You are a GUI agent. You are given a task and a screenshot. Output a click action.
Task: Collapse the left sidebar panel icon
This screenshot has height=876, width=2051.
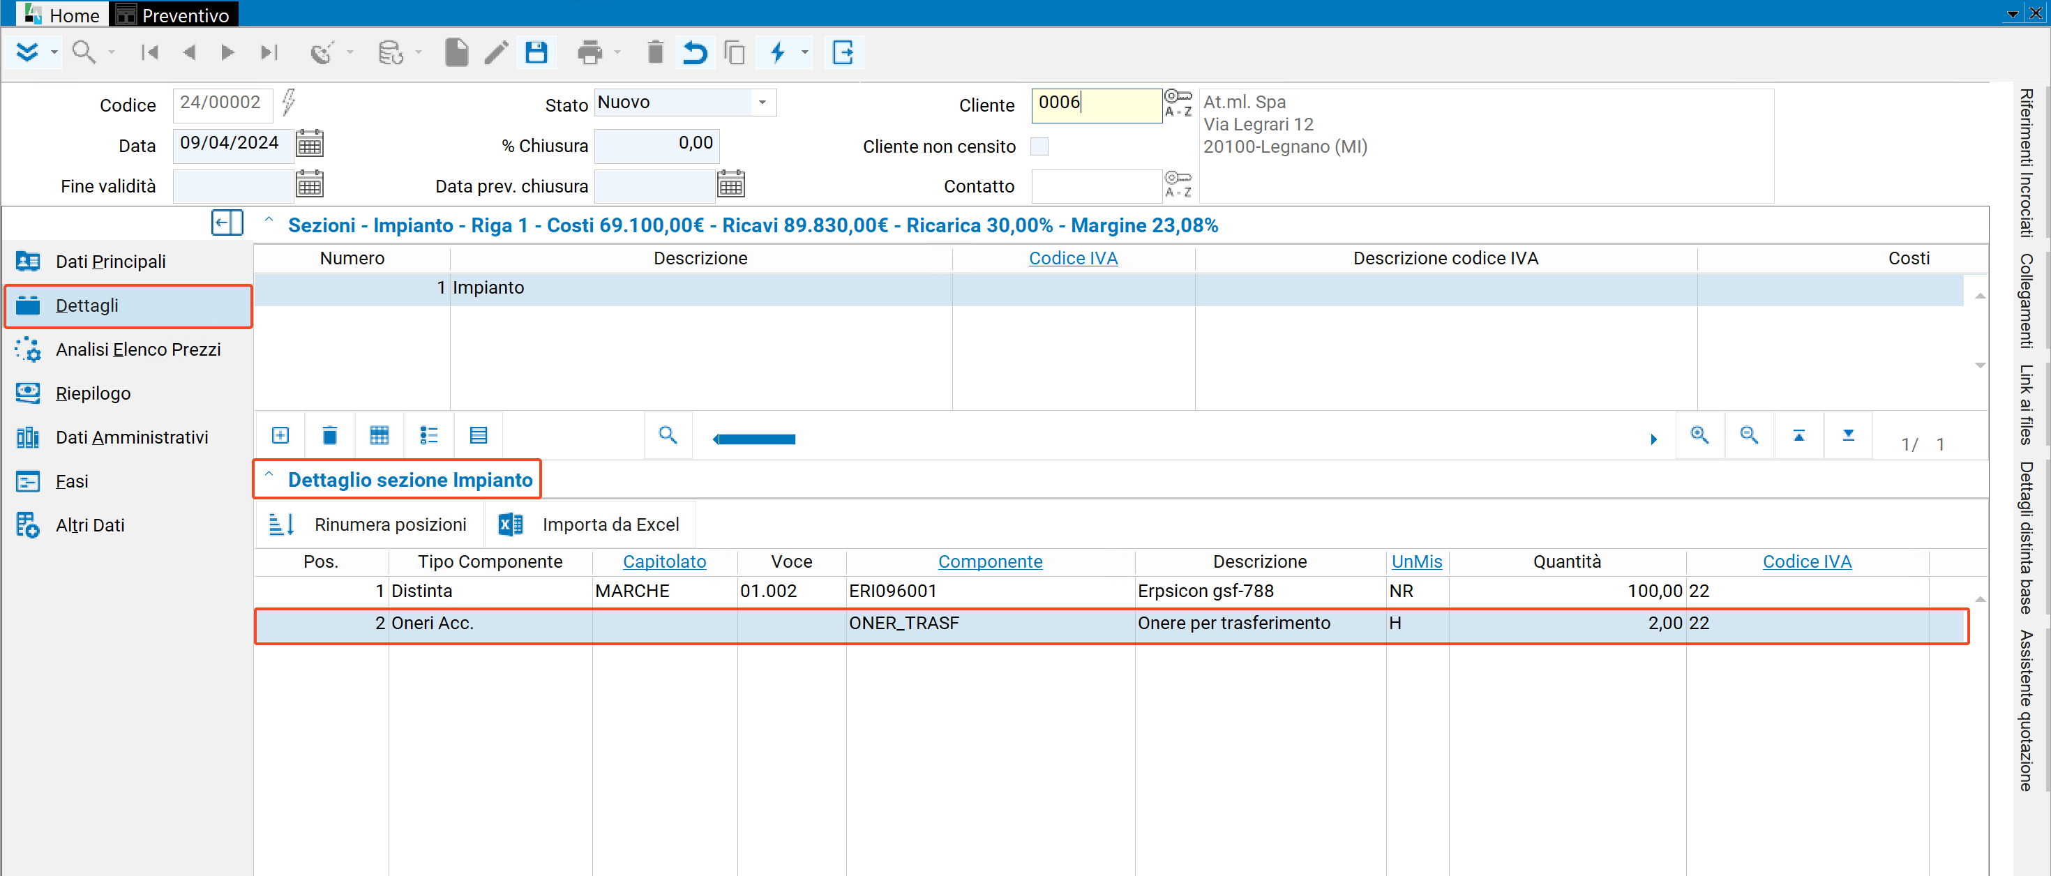(x=227, y=222)
